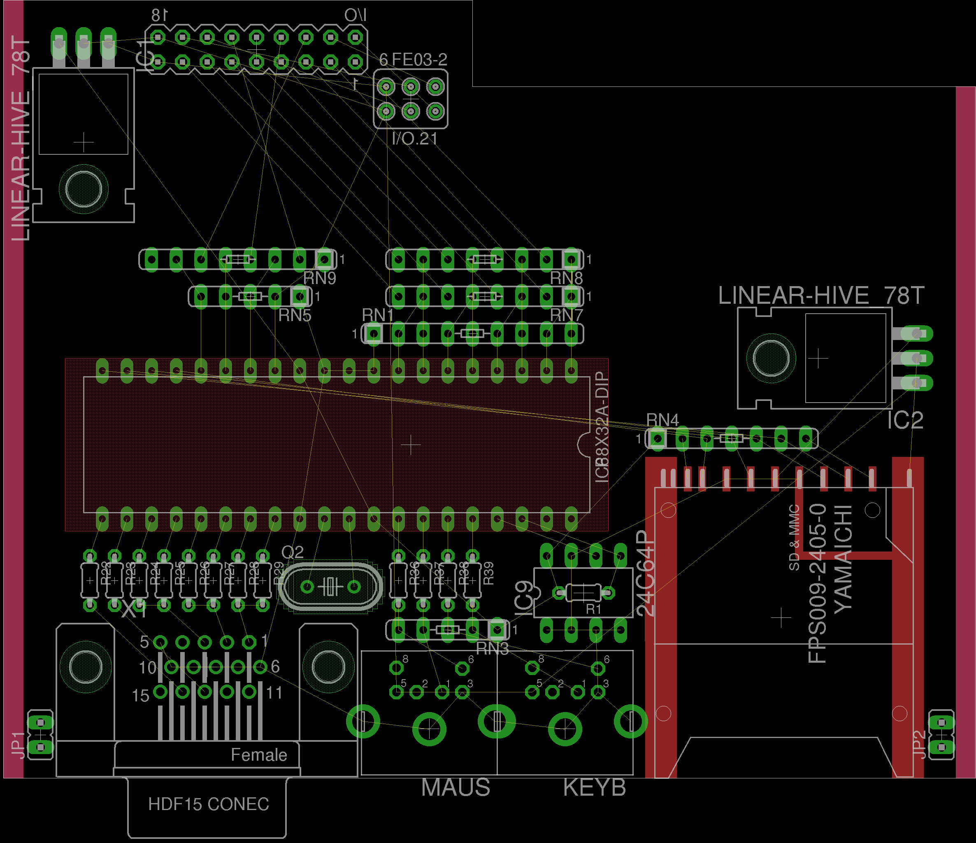This screenshot has height=843, width=976.
Task: Click square pin 1 pad of RN3
Action: (497, 629)
